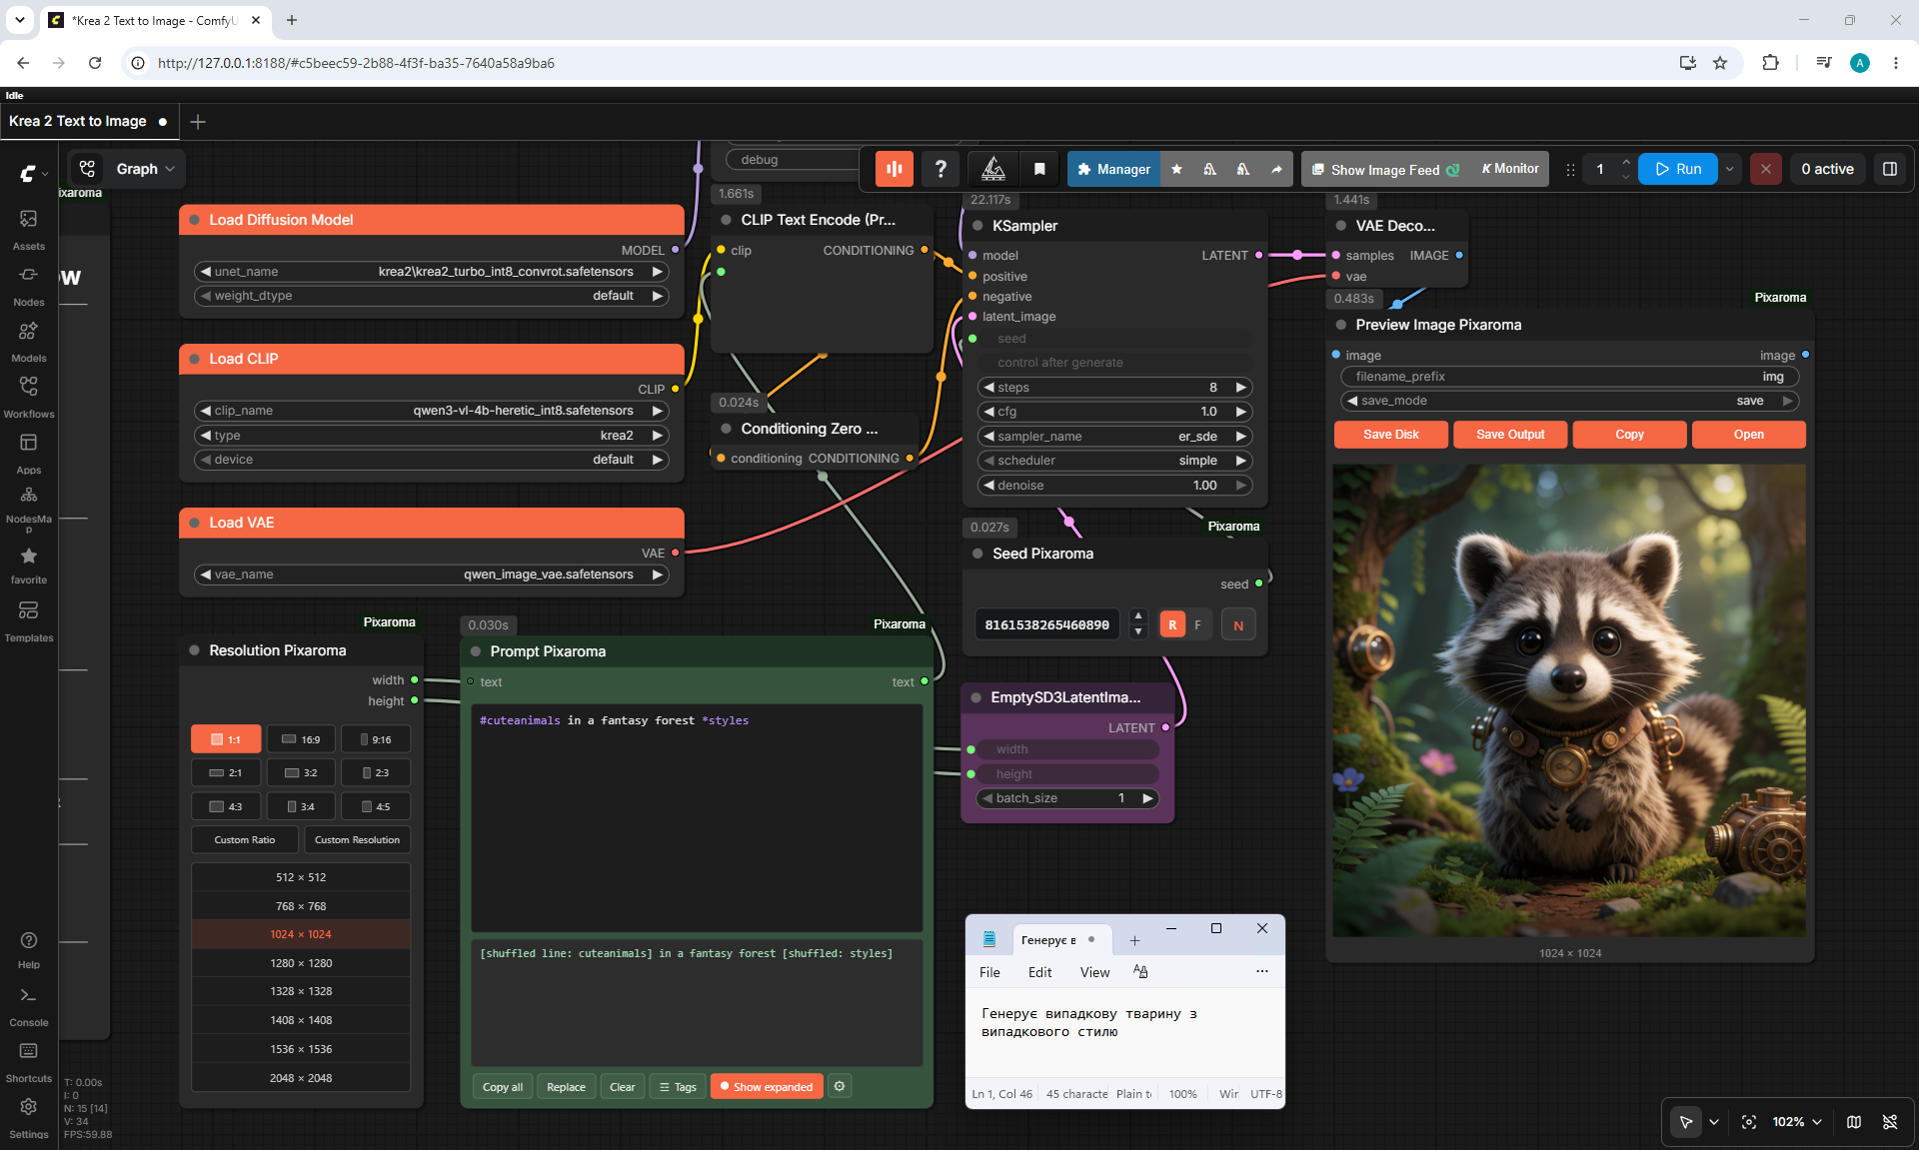Click the question mark help toolbar button
The width and height of the screenshot is (1919, 1150).
click(941, 169)
